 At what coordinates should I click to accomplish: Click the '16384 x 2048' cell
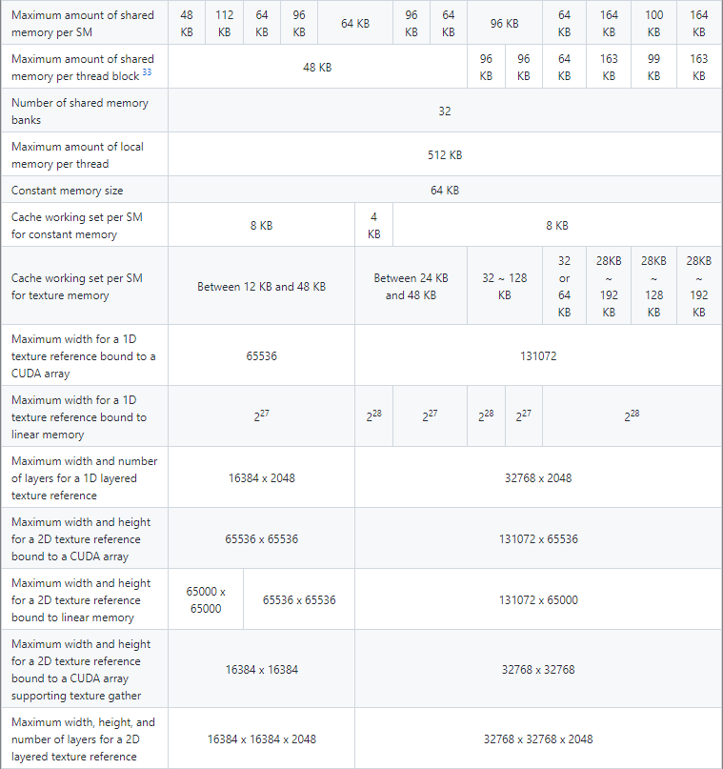(x=261, y=477)
